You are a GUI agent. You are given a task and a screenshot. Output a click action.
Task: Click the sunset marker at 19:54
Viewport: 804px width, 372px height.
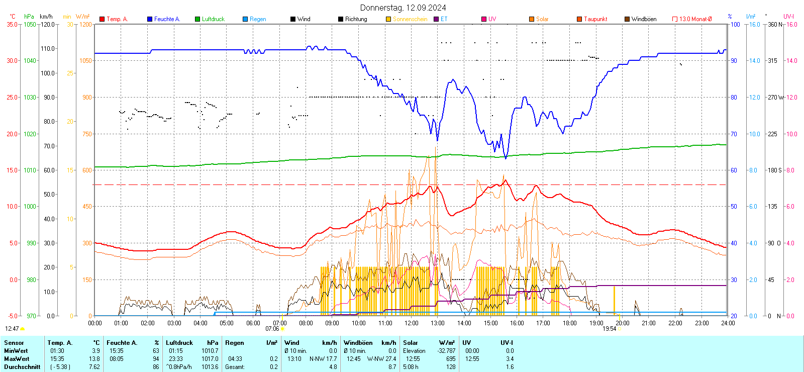pyautogui.click(x=619, y=329)
